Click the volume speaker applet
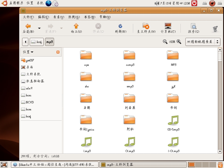The height and width of the screenshot is (168, 224). click(x=157, y=3)
